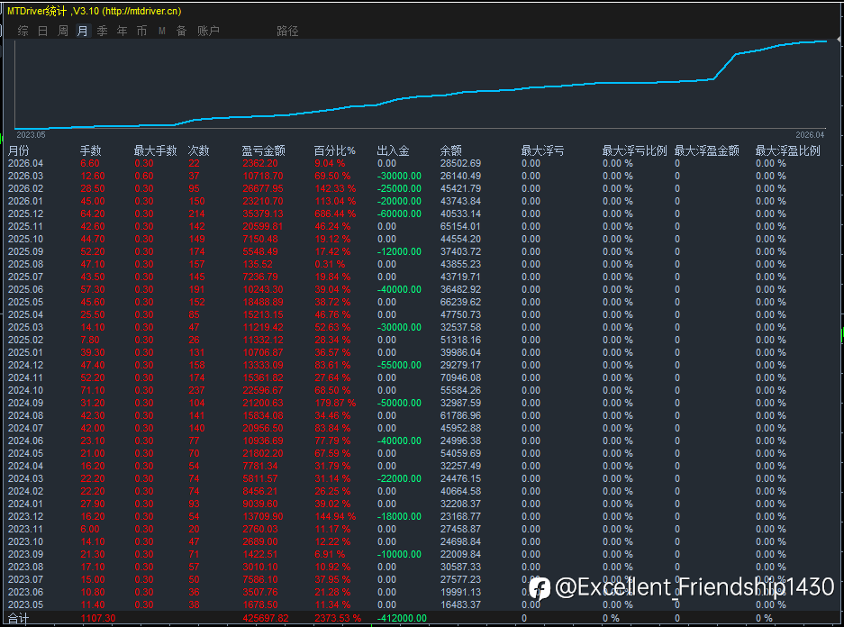Click withdrawal -50000.00 cell

tap(399, 403)
